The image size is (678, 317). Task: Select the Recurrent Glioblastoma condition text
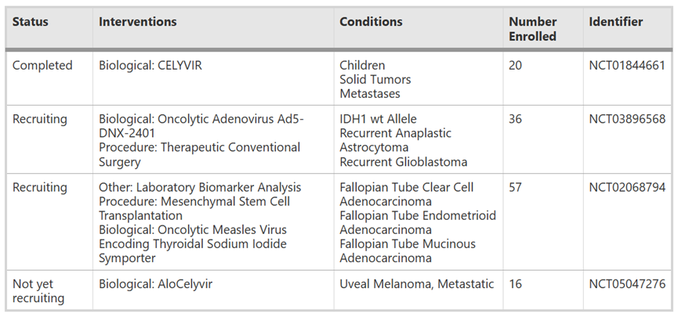coord(403,162)
